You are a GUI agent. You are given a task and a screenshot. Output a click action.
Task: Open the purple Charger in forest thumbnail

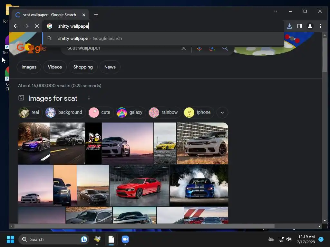point(34,143)
